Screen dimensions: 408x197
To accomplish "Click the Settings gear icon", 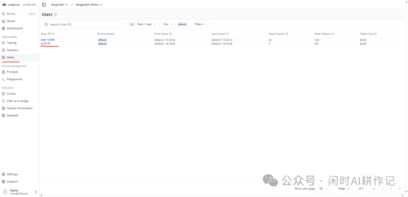I will click(x=3, y=174).
